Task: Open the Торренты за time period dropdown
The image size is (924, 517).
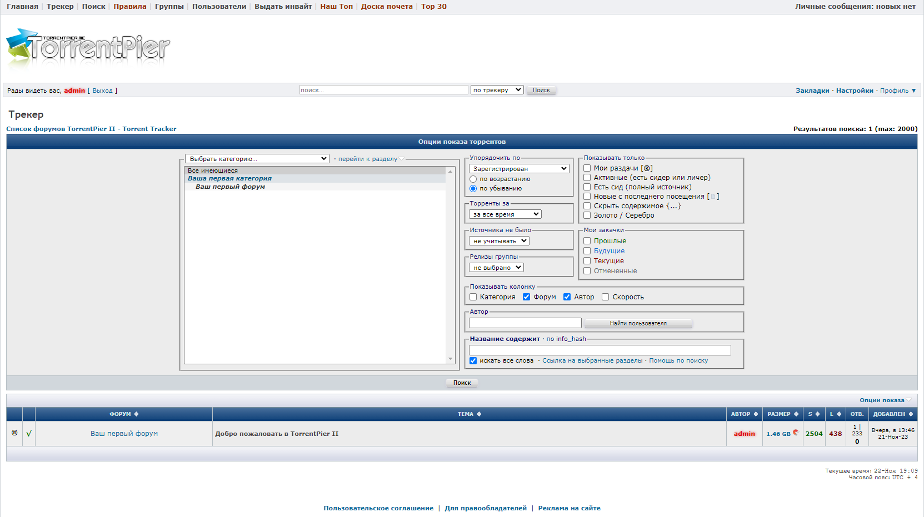Action: coord(505,214)
